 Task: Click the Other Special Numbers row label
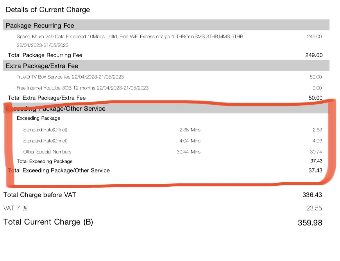click(47, 152)
